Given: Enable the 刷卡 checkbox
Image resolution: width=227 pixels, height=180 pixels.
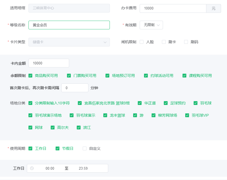Looking at the screenshot, I should coord(164,42).
